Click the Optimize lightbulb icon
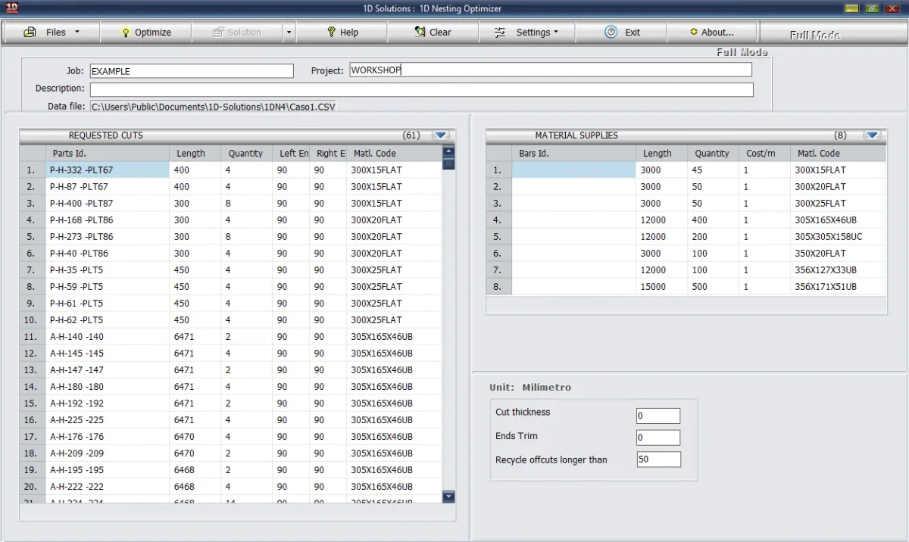The image size is (909, 542). click(x=126, y=33)
